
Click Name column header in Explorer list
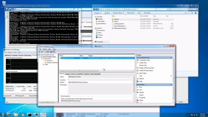[113, 16]
